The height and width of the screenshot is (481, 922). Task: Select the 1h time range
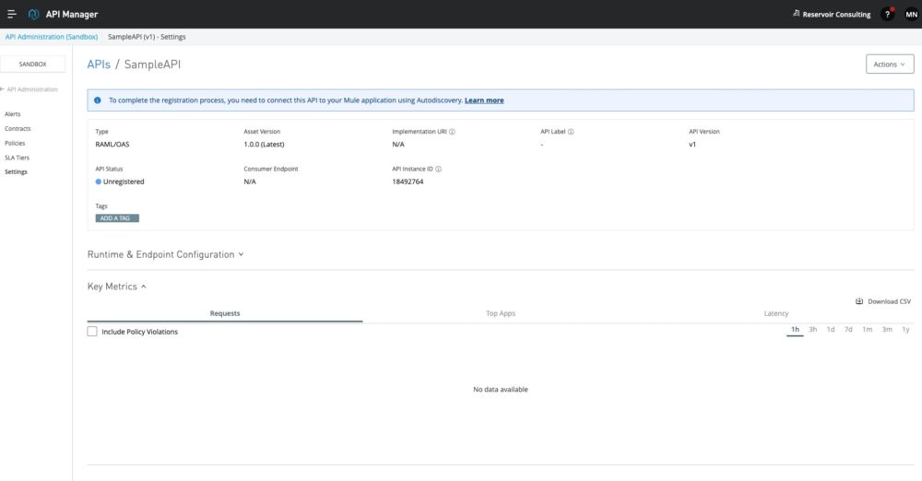pos(795,330)
